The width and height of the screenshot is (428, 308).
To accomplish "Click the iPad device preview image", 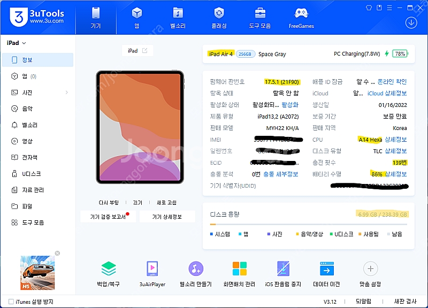I will pyautogui.click(x=140, y=127).
